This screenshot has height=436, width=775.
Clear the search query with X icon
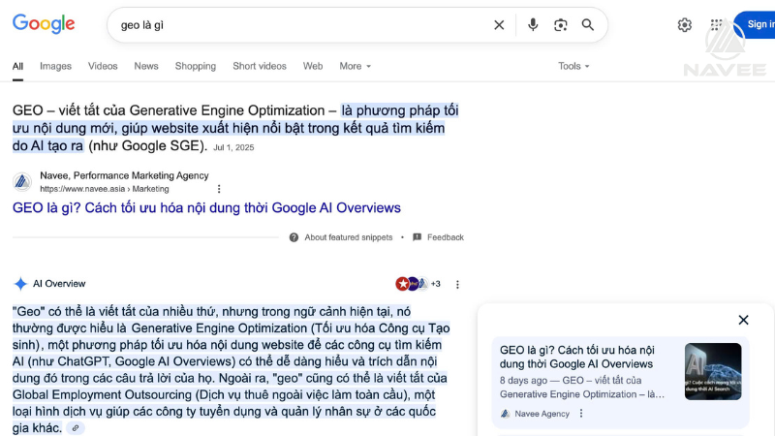(499, 25)
